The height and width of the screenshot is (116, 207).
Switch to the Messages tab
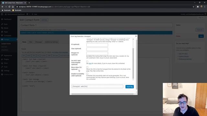pos(38,42)
